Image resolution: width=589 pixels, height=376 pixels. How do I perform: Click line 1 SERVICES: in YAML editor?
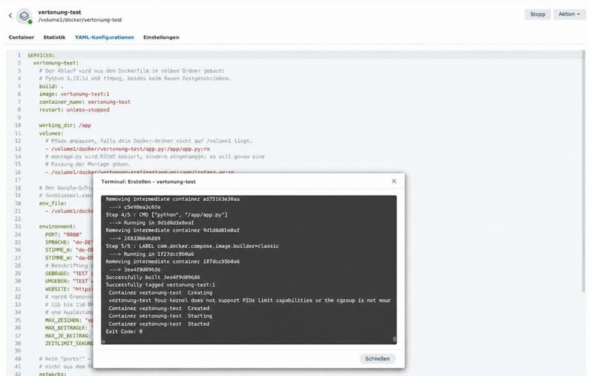coord(41,55)
